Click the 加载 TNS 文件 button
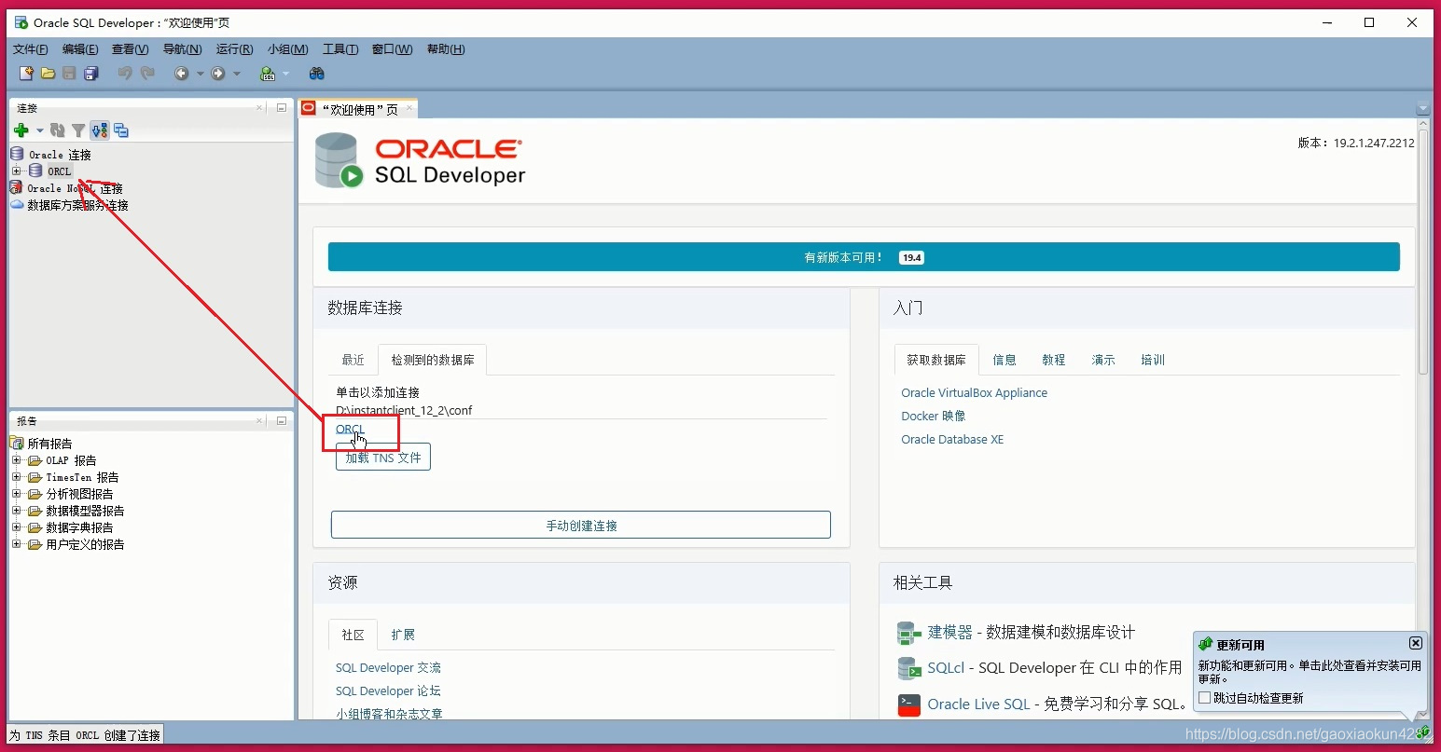The width and height of the screenshot is (1441, 752). (x=383, y=458)
